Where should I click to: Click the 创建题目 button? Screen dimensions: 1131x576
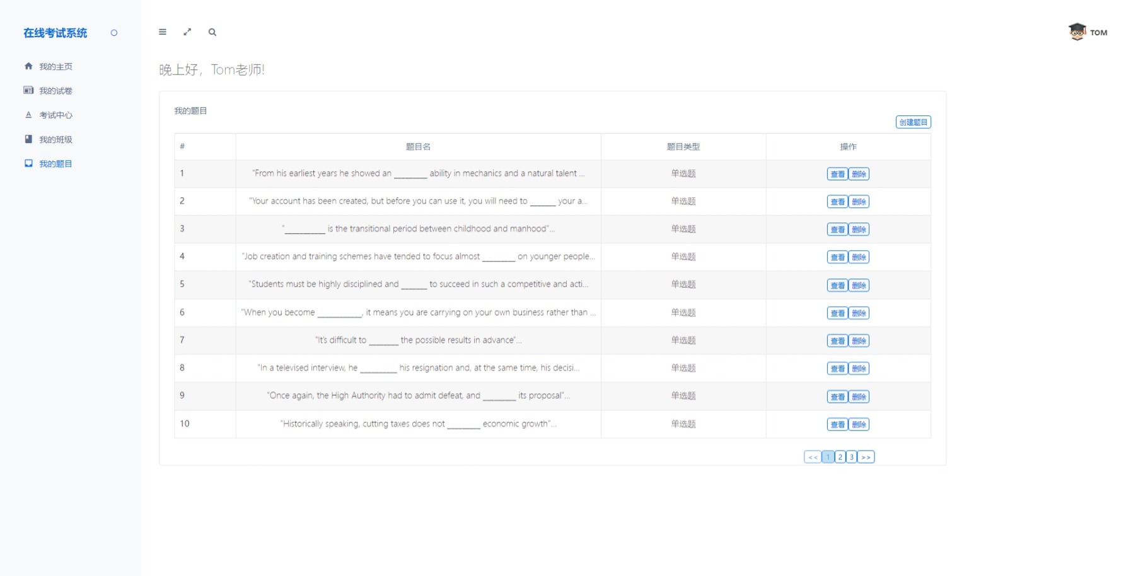tap(913, 122)
